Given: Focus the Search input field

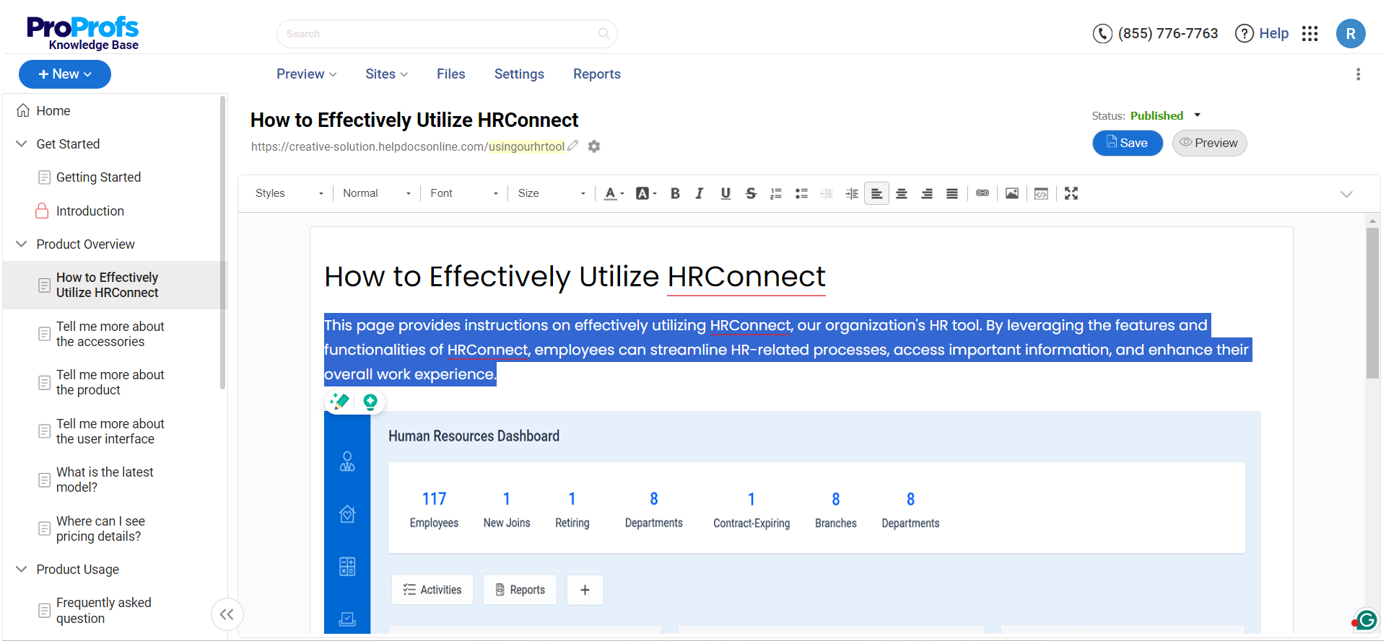Looking at the screenshot, I should coord(447,34).
